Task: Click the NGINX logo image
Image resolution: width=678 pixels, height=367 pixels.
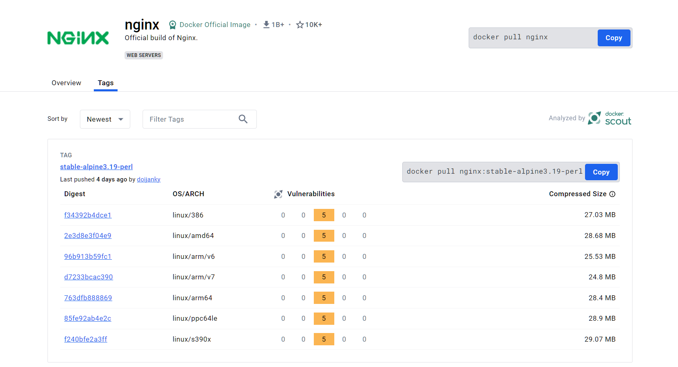Action: pyautogui.click(x=78, y=38)
